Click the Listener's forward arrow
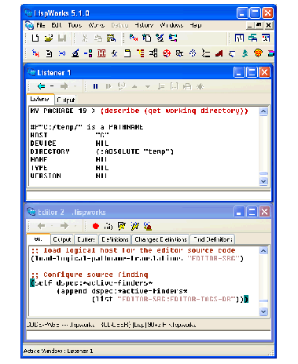The height and width of the screenshot is (364, 298). click(64, 86)
